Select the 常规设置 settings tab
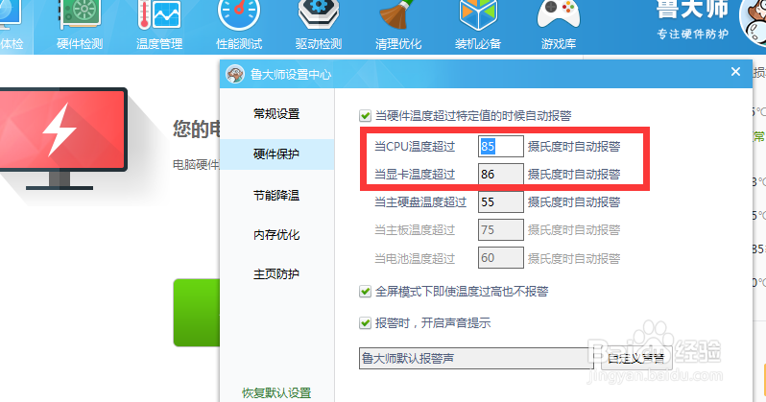The height and width of the screenshot is (402, 766). (276, 114)
